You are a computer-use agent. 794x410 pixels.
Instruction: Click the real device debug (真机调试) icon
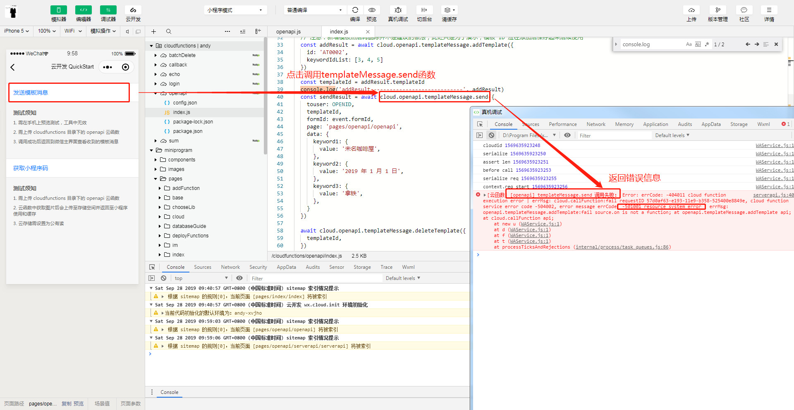tap(398, 10)
